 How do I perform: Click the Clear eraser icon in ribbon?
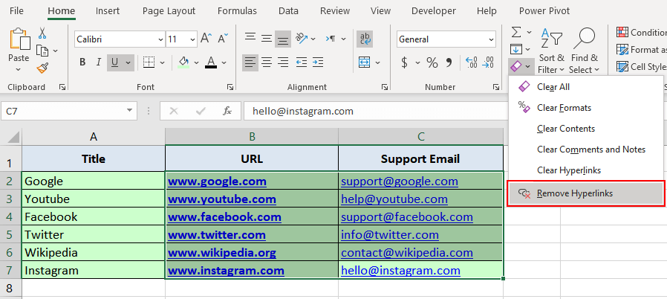tap(516, 66)
